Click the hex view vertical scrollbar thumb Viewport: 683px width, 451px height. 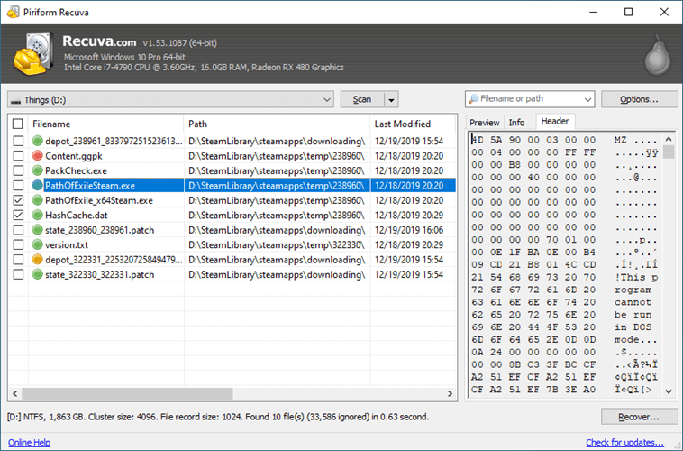click(669, 152)
